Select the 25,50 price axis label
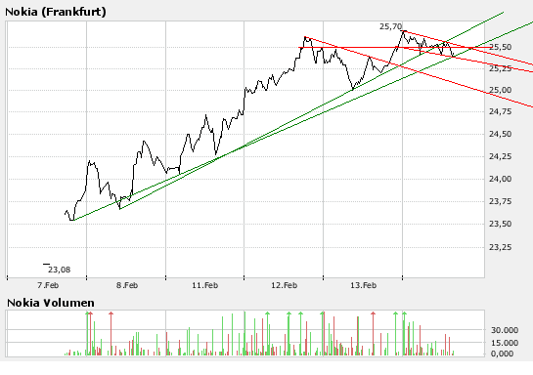533x375 pixels. coord(500,47)
